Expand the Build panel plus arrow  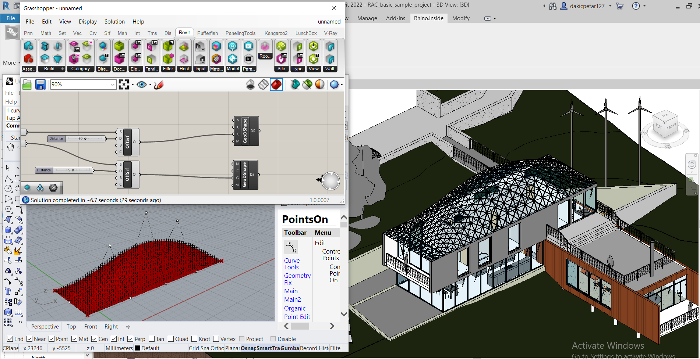point(63,69)
